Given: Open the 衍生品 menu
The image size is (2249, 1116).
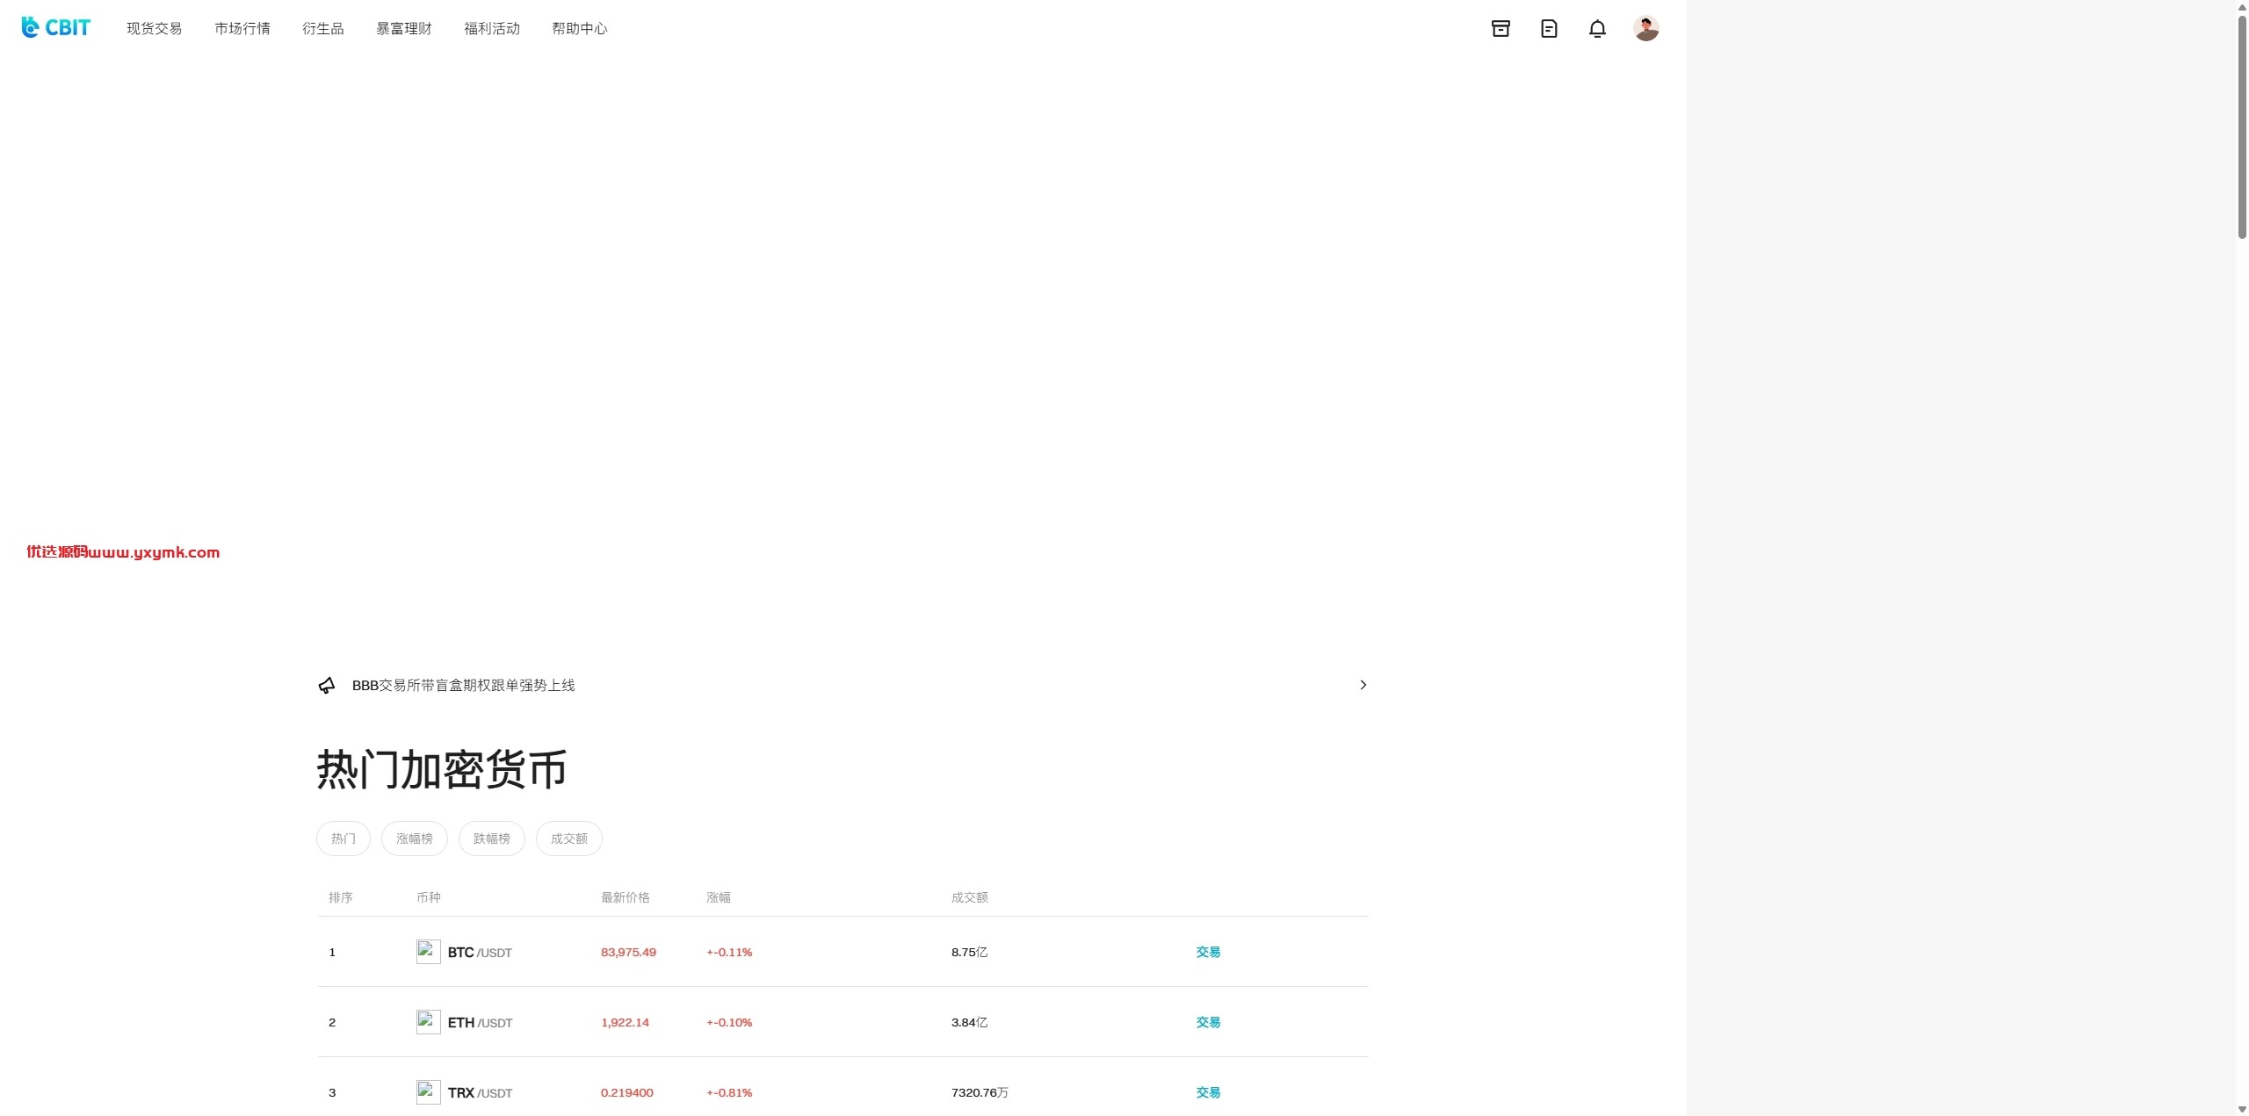Looking at the screenshot, I should click(x=323, y=28).
